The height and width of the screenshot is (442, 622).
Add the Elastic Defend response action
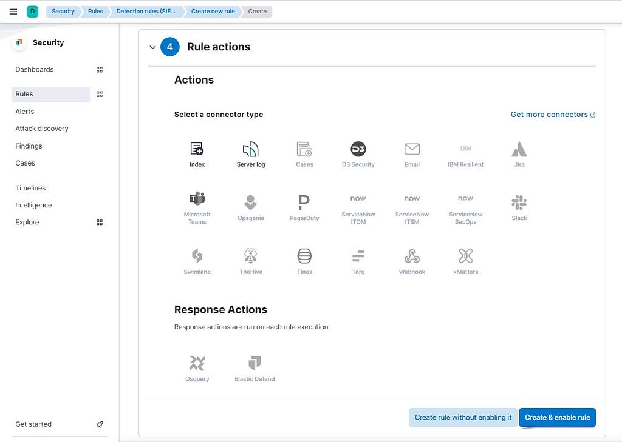[255, 369]
